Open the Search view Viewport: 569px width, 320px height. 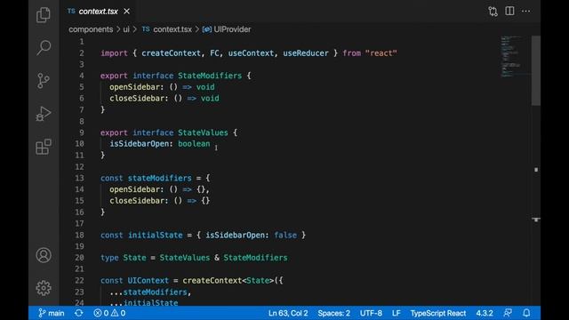(x=44, y=47)
